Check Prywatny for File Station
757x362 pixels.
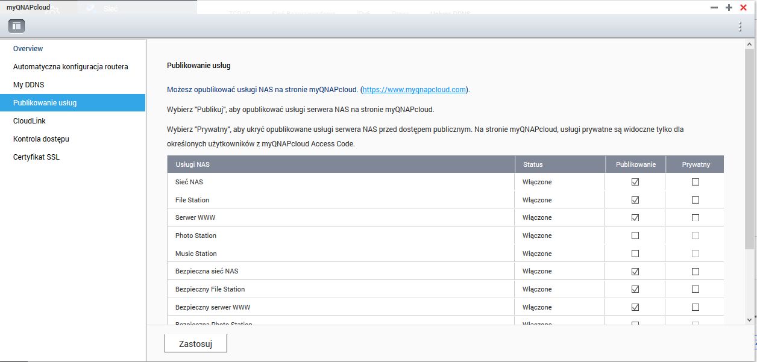pos(696,200)
